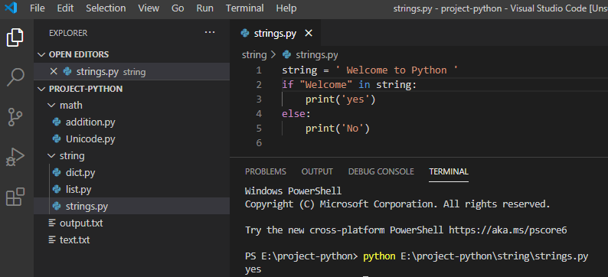Click Python icon beside list.py
The width and height of the screenshot is (608, 277).
point(57,190)
